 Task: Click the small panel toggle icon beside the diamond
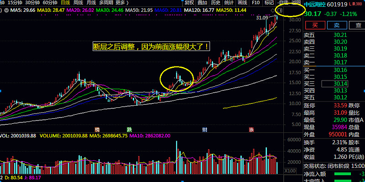[280, 10]
